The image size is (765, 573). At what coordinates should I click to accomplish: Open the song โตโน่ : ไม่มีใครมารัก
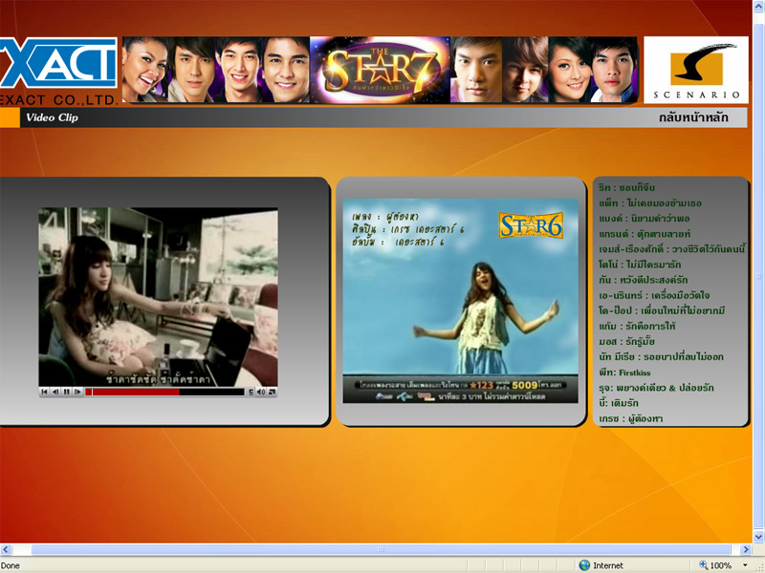tap(640, 265)
